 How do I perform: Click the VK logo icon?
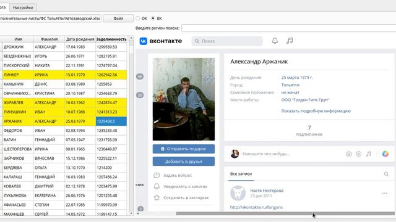point(143,41)
